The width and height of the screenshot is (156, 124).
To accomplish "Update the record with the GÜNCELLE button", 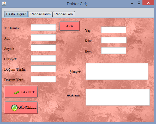I will pyautogui.click(x=21, y=107).
